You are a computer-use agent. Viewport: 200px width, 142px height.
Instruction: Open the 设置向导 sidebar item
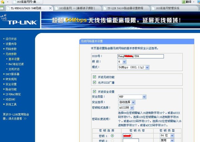tap(11, 44)
